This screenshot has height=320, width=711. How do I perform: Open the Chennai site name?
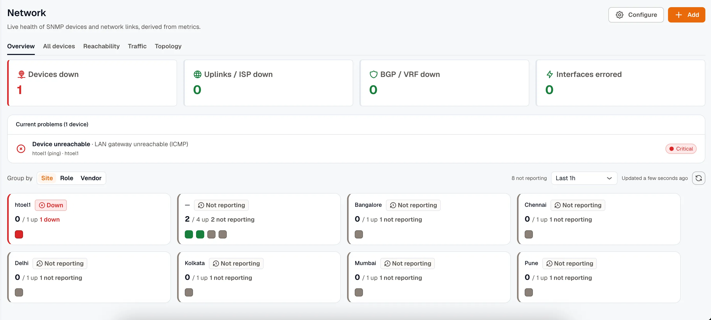click(x=535, y=205)
